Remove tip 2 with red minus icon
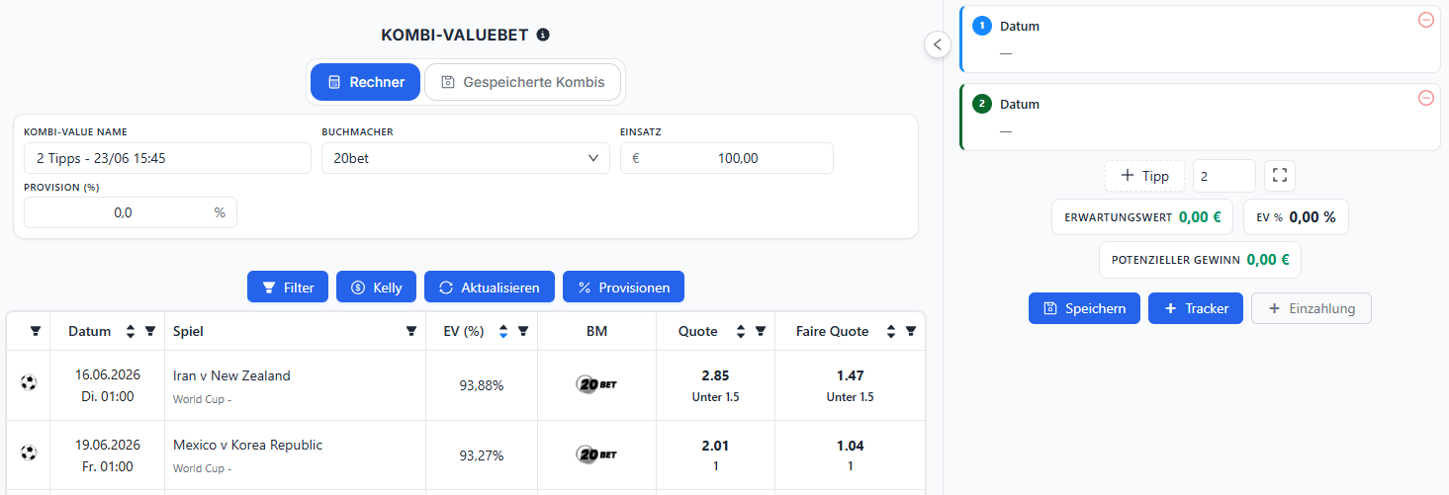 1425,98
